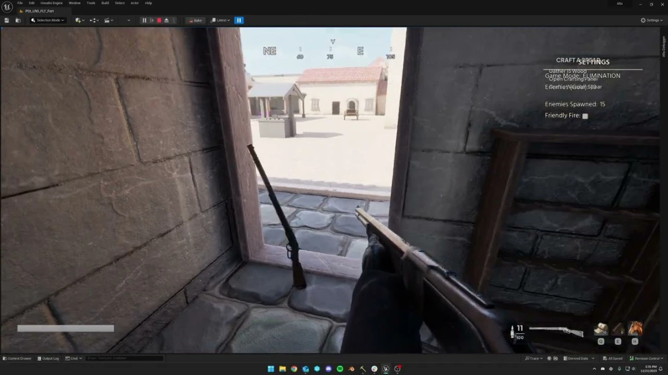Open the Edit menu
The height and width of the screenshot is (375, 668).
(31, 3)
